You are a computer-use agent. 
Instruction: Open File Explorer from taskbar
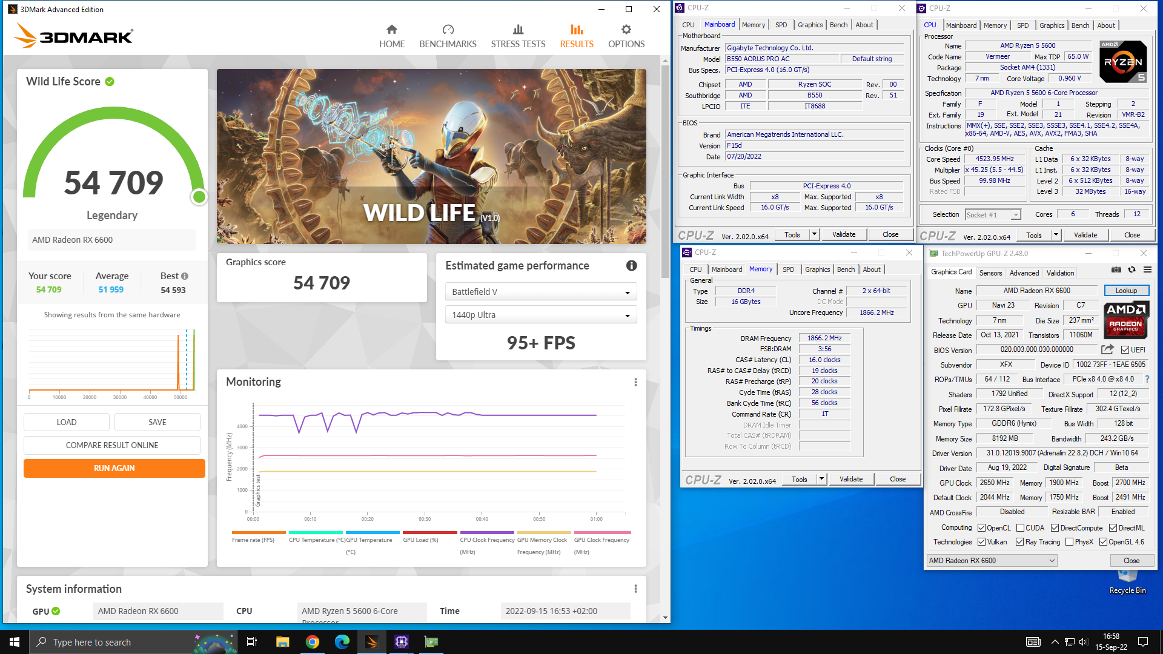[x=282, y=642]
